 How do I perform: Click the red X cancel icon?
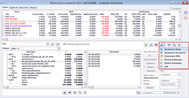click(x=185, y=18)
